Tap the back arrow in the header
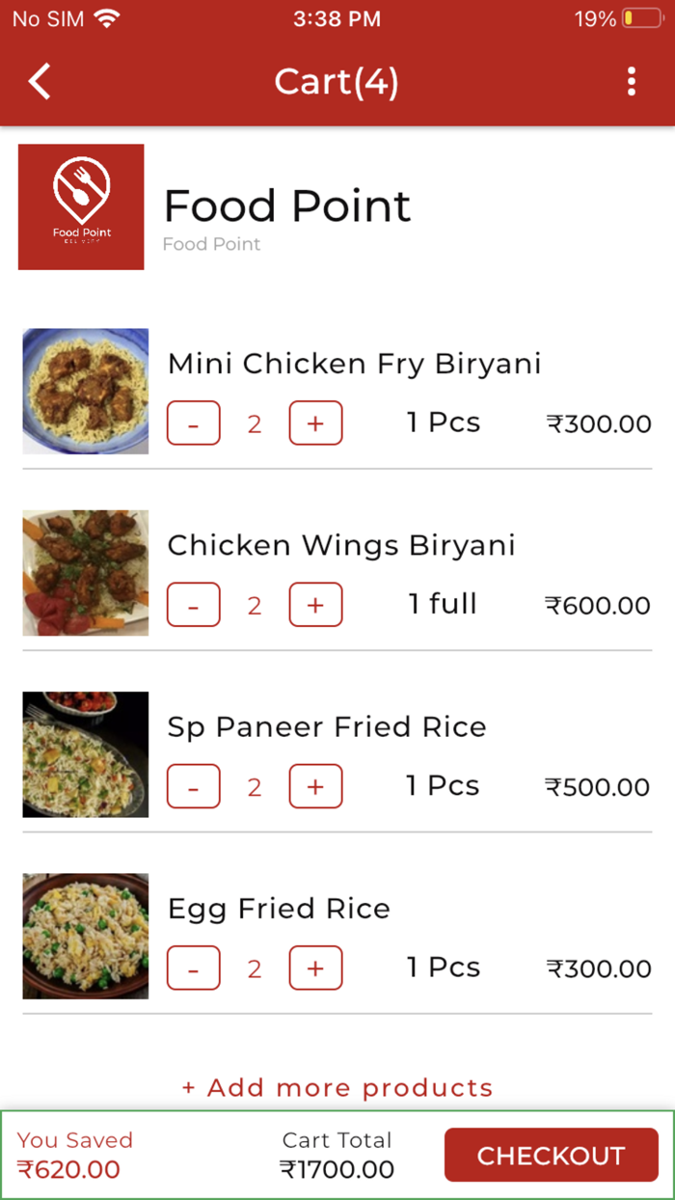675x1200 pixels. coord(39,82)
